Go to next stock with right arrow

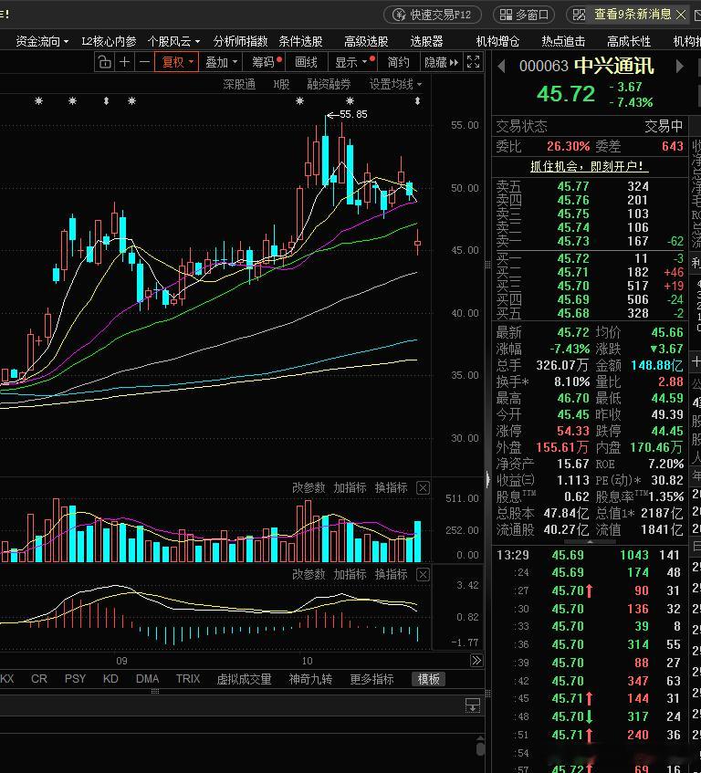pos(679,66)
